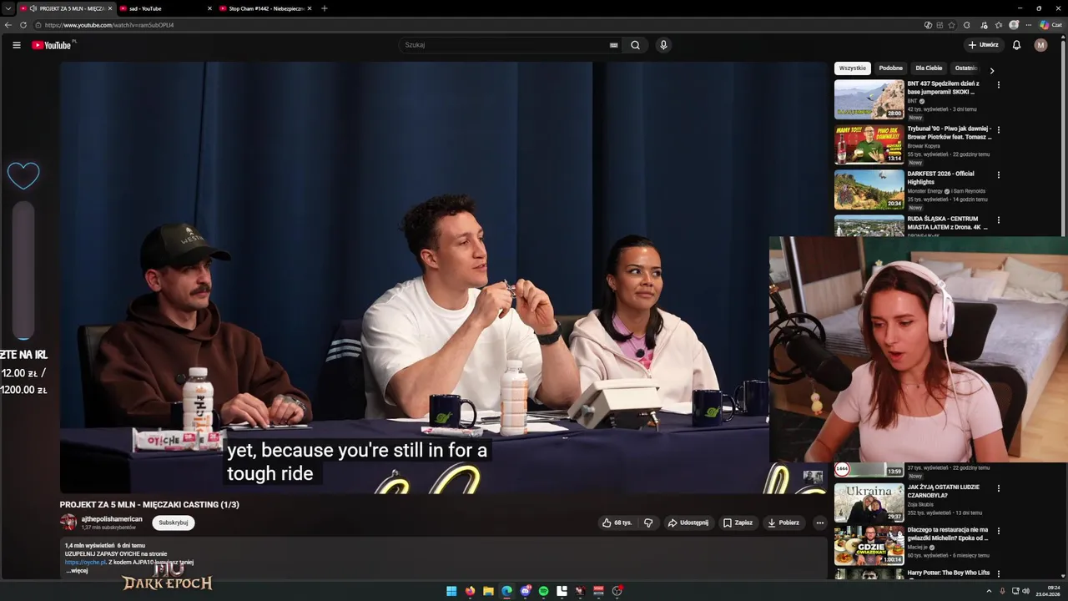Open options menu for the BNT 437 video
Screen dimensions: 1068x601
[x=998, y=84]
